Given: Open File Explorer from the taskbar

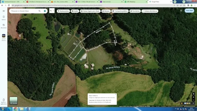Looking at the screenshot, I should [22, 109].
